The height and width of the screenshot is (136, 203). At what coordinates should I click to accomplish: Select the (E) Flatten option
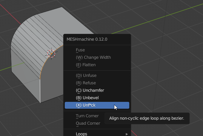[86, 65]
